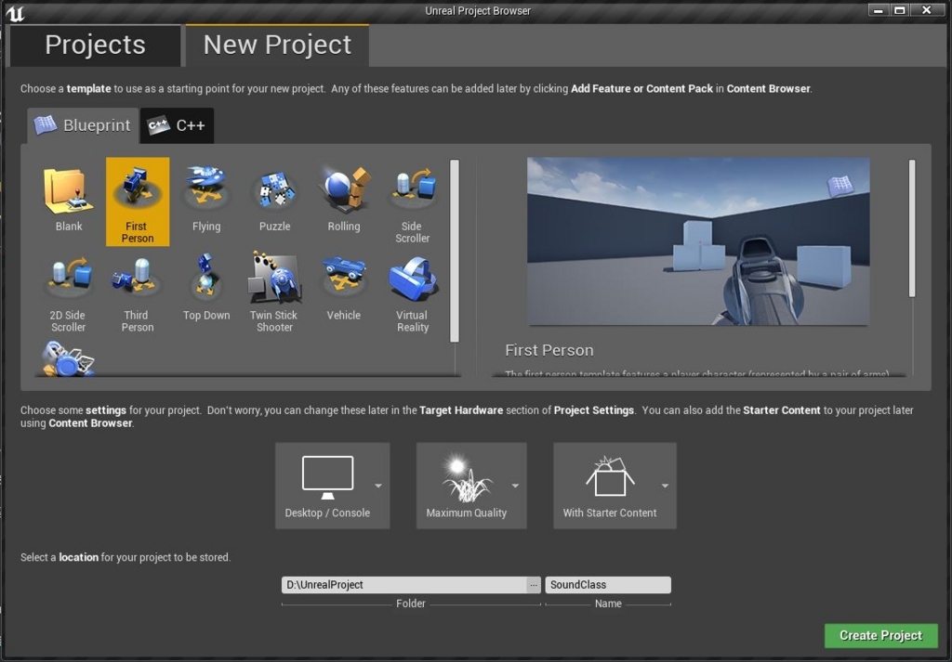
Task: Maximize the Unreal Project Browser window
Action: [900, 10]
